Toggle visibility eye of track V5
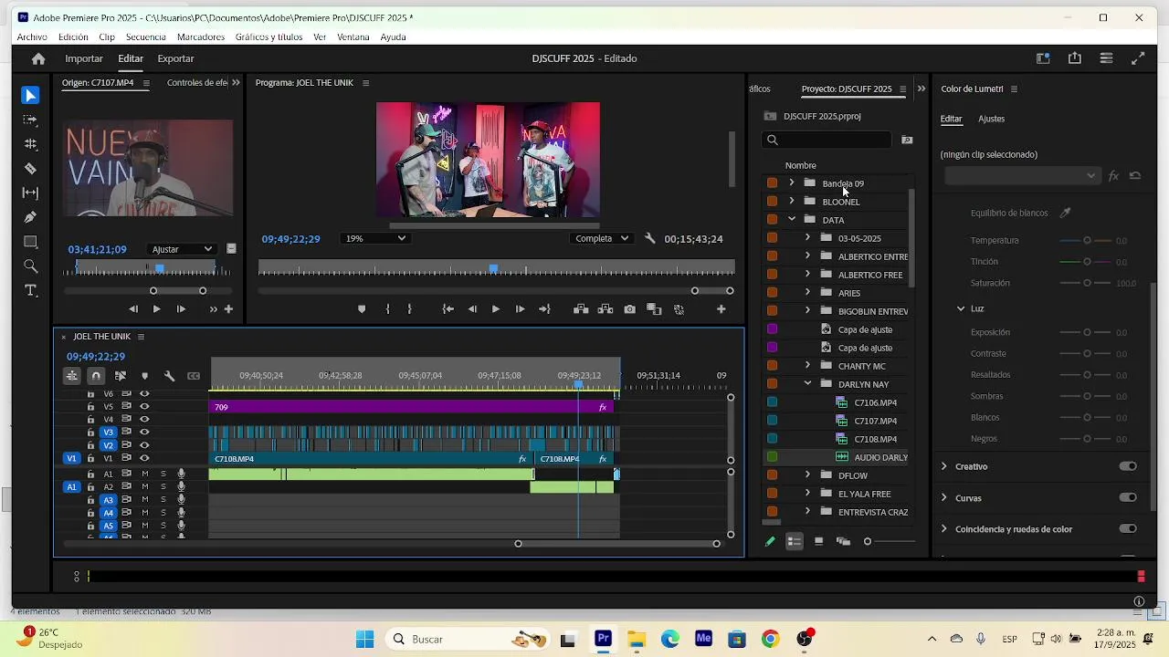The height and width of the screenshot is (657, 1169). tap(144, 407)
